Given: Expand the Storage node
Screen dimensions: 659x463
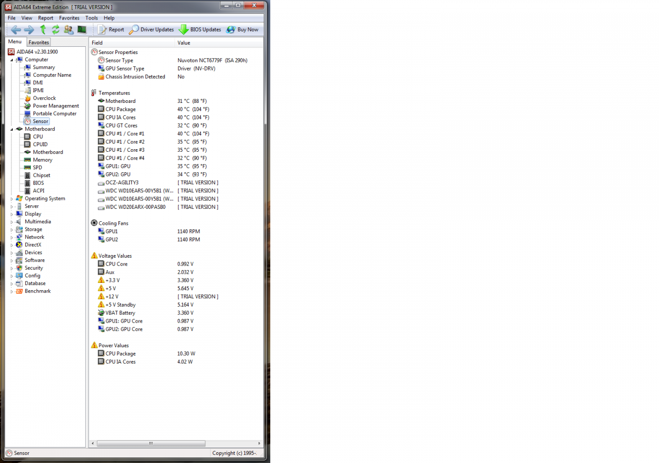Looking at the screenshot, I should (x=12, y=229).
